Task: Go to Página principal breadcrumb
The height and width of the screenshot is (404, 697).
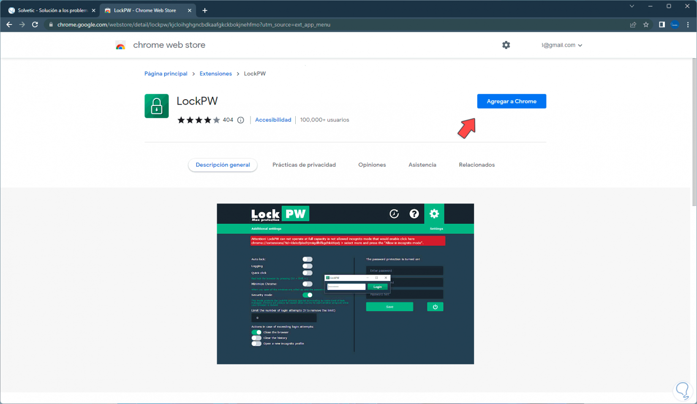Action: pos(166,73)
